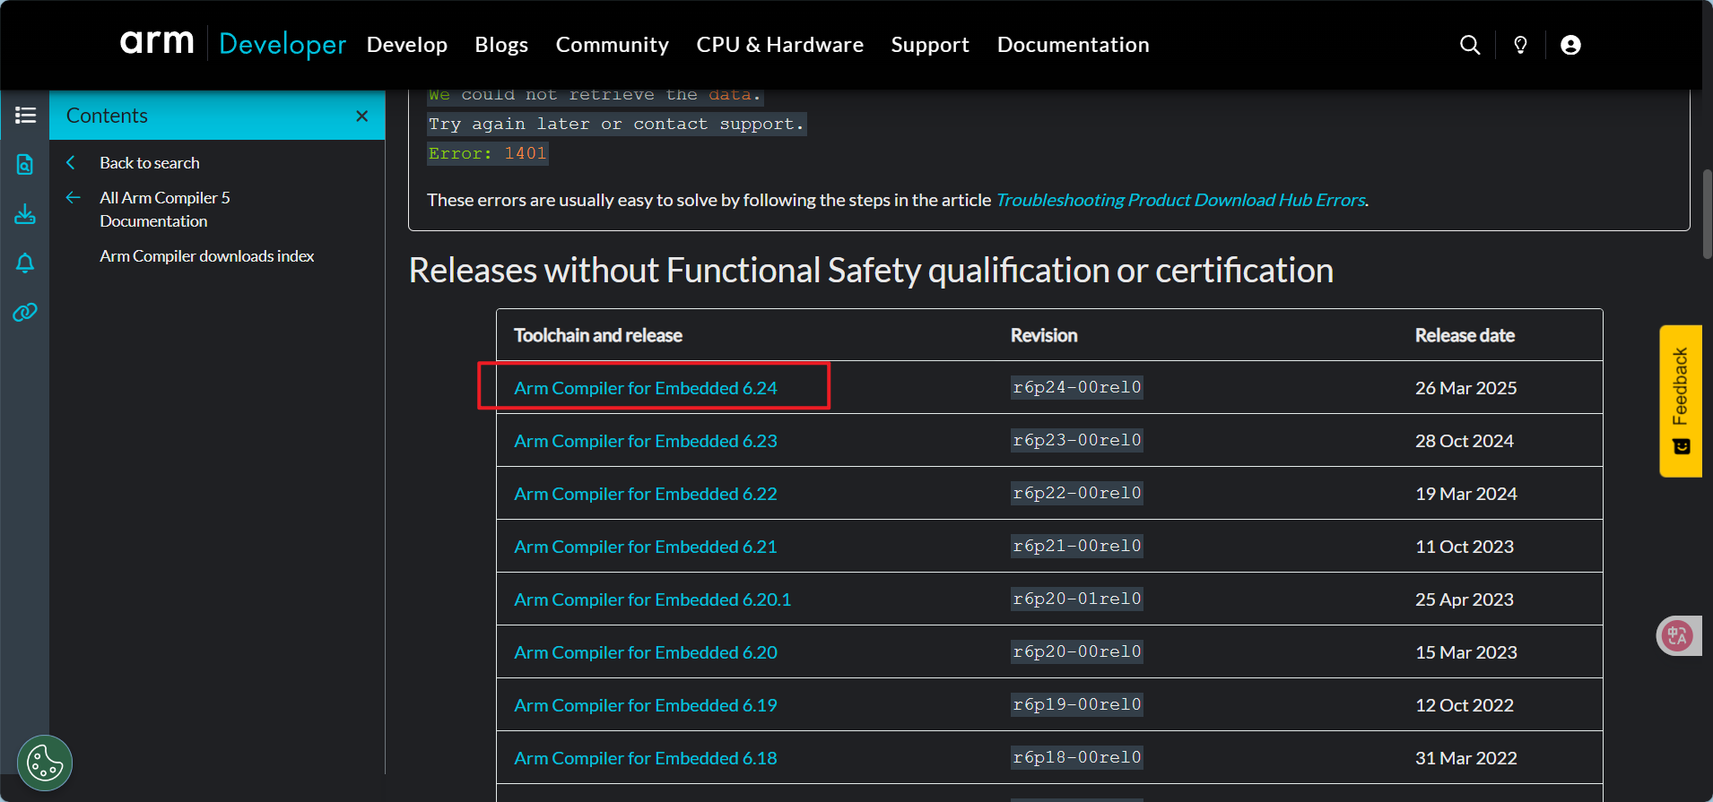The height and width of the screenshot is (802, 1713).
Task: Click the left chevron beside Back to search
Action: point(71,162)
